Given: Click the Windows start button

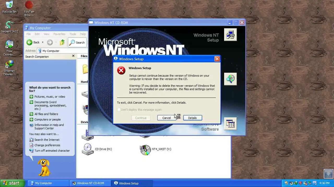Looking at the screenshot, I should [12, 183].
